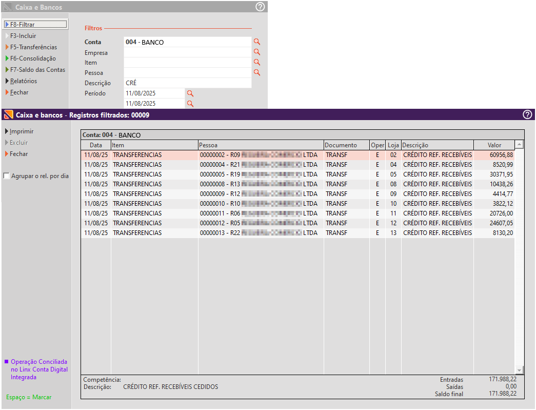
Task: Click the Pessoa filter input field
Action: click(x=188, y=73)
